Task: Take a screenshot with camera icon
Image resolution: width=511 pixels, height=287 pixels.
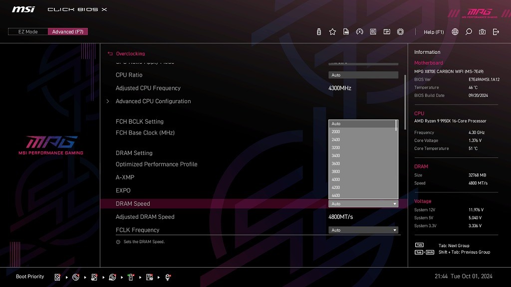Action: (x=482, y=32)
